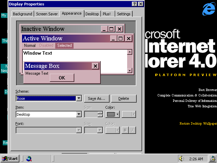The width and height of the screenshot is (217, 163).
Task: Click the Item Size spinner down arrow
Action: point(100,116)
